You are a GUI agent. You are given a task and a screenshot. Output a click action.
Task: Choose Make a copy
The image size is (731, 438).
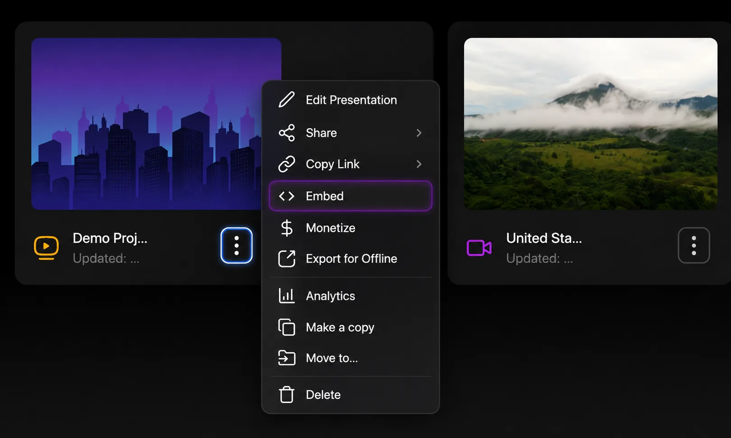tap(350, 327)
